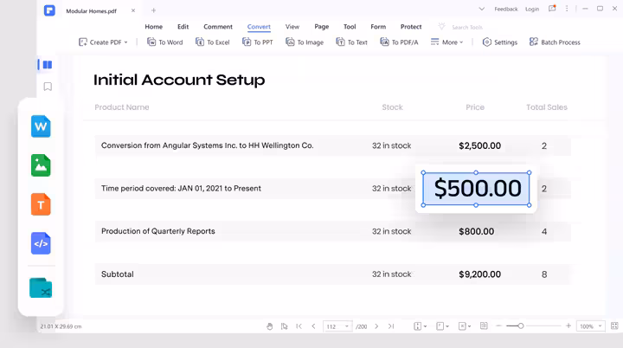Zoom out with the minus icon

498,326
